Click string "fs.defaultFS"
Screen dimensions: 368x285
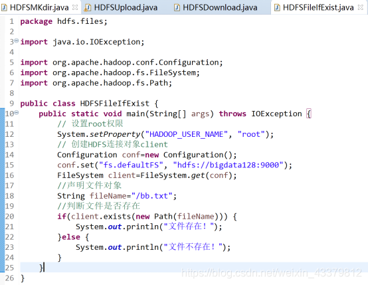coord(132,165)
